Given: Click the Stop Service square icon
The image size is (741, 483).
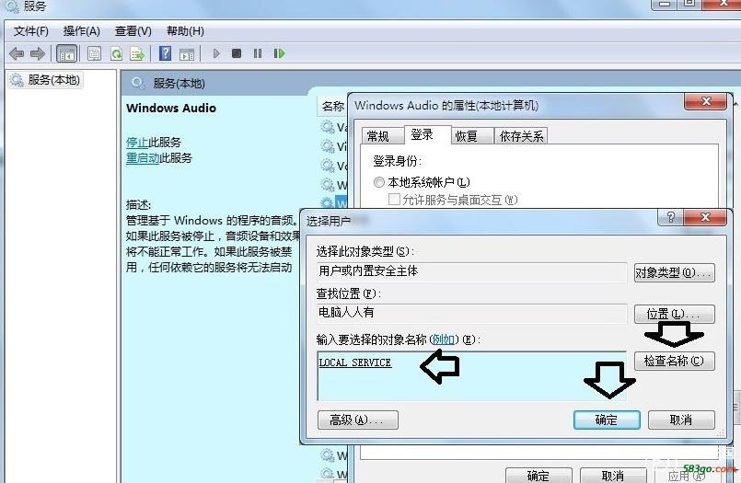Looking at the screenshot, I should [237, 53].
